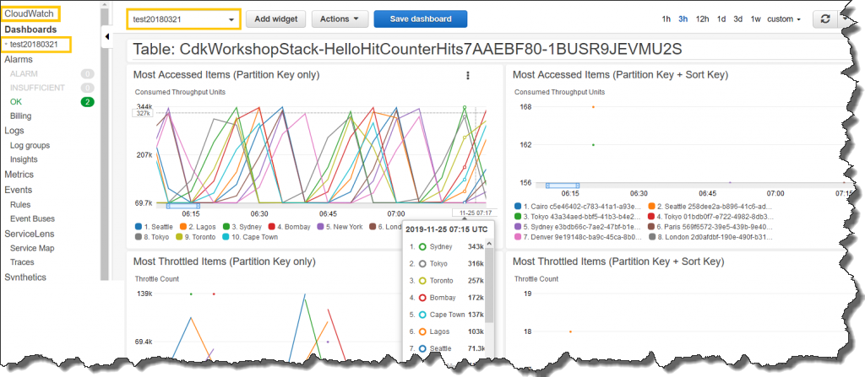Click the Table CdkWorkshopStack title text
The image size is (865, 377).
coord(408,50)
